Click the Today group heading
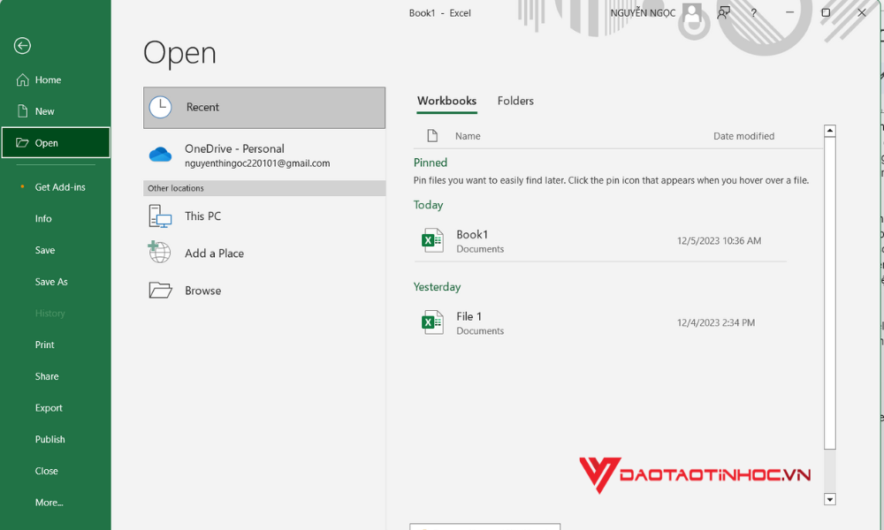Image resolution: width=884 pixels, height=530 pixels. tap(428, 205)
